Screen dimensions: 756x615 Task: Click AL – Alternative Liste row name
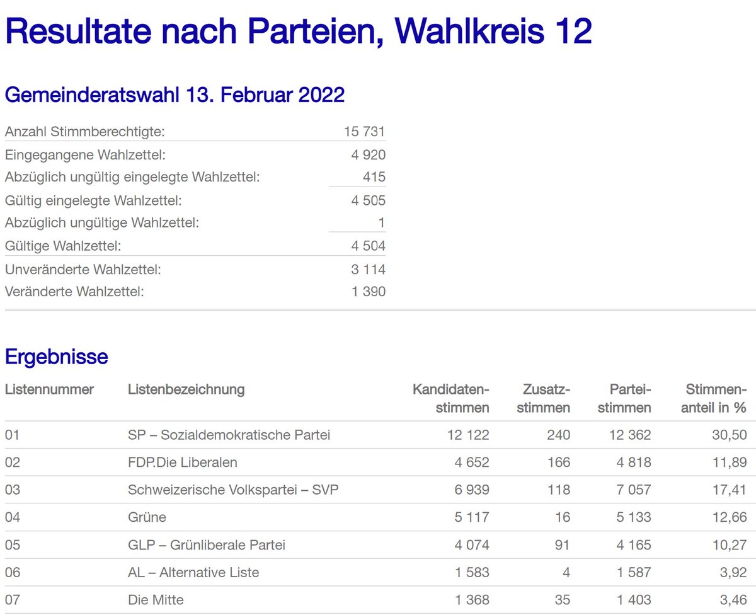pos(193,572)
